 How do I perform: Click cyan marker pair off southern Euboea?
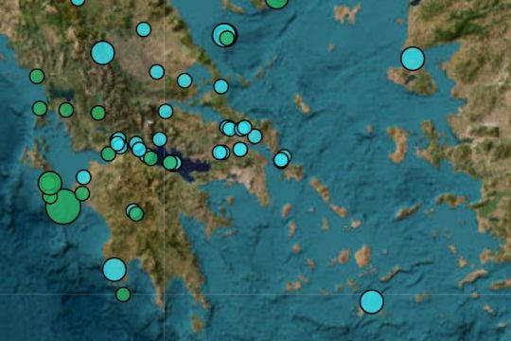click(x=282, y=158)
